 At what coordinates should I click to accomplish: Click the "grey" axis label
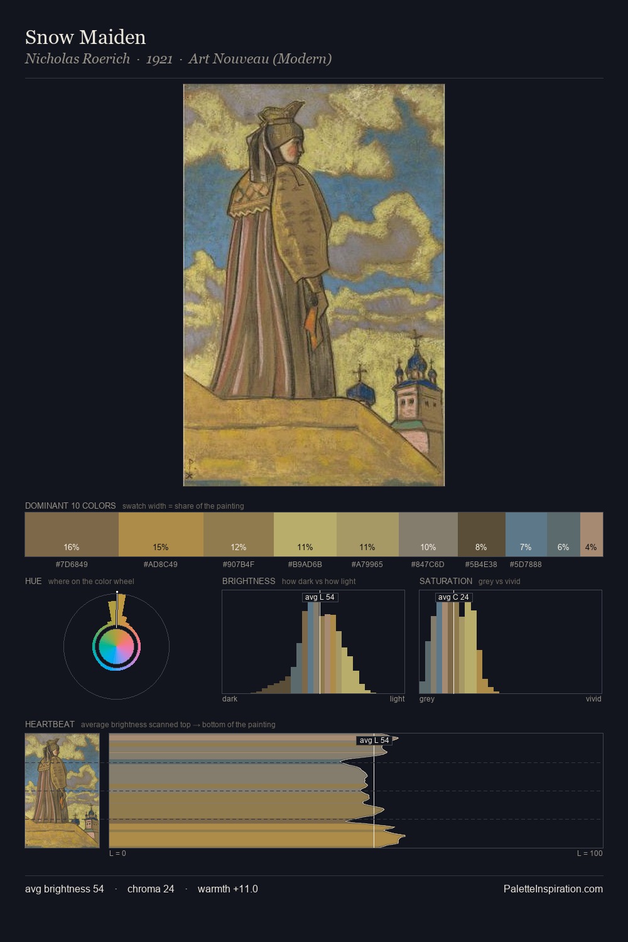click(427, 698)
